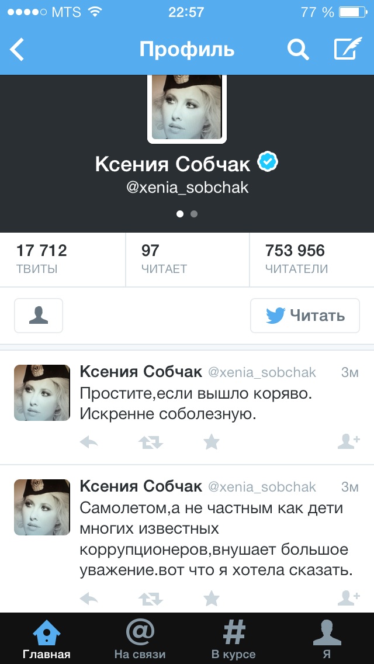Follow author via add-person icon on first tweet
The width and height of the screenshot is (374, 664).
349,442
